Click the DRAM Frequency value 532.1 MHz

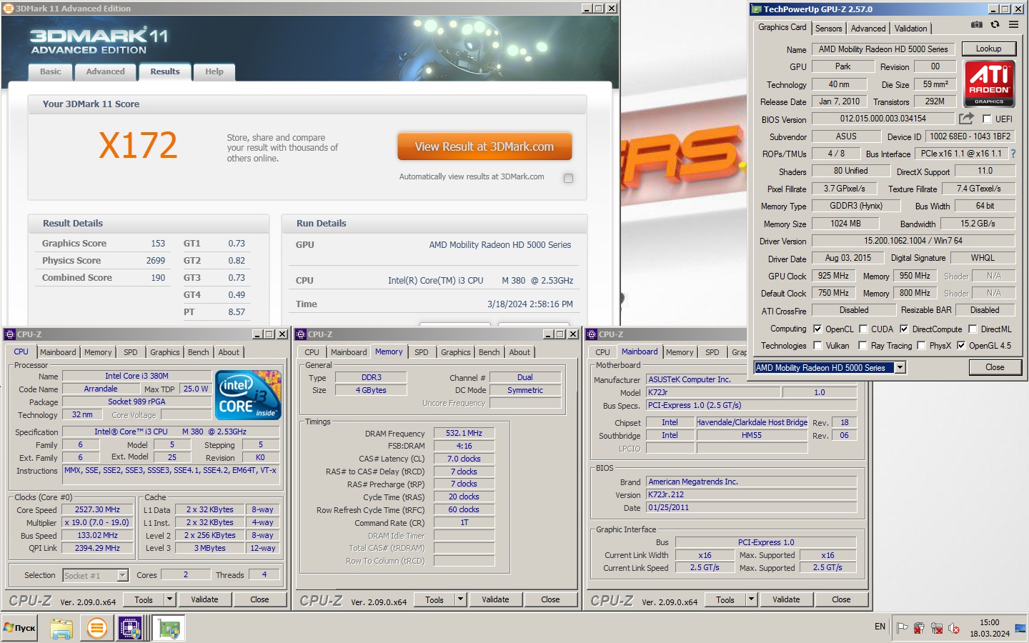464,433
